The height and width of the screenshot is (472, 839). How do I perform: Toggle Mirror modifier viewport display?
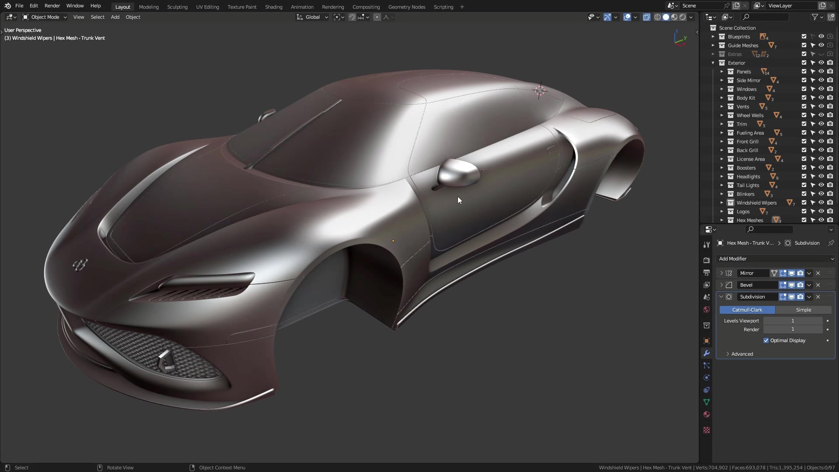tap(791, 273)
